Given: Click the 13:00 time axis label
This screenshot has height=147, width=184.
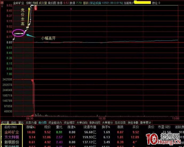Looking at the screenshot, I should (x=175, y=118).
